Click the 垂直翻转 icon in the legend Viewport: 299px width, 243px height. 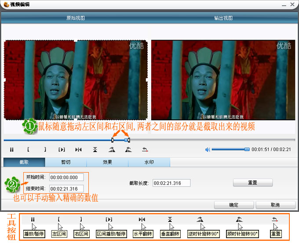[170, 220]
